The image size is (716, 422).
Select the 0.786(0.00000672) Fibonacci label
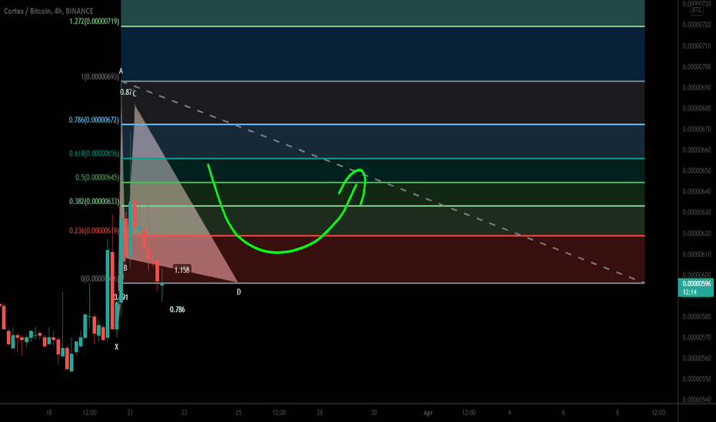94,120
